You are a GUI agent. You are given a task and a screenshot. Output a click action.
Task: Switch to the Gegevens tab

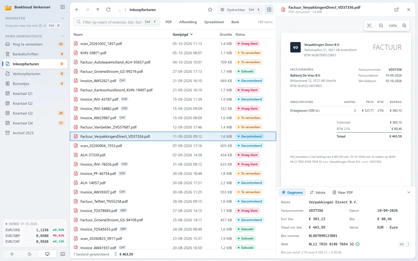click(292, 193)
